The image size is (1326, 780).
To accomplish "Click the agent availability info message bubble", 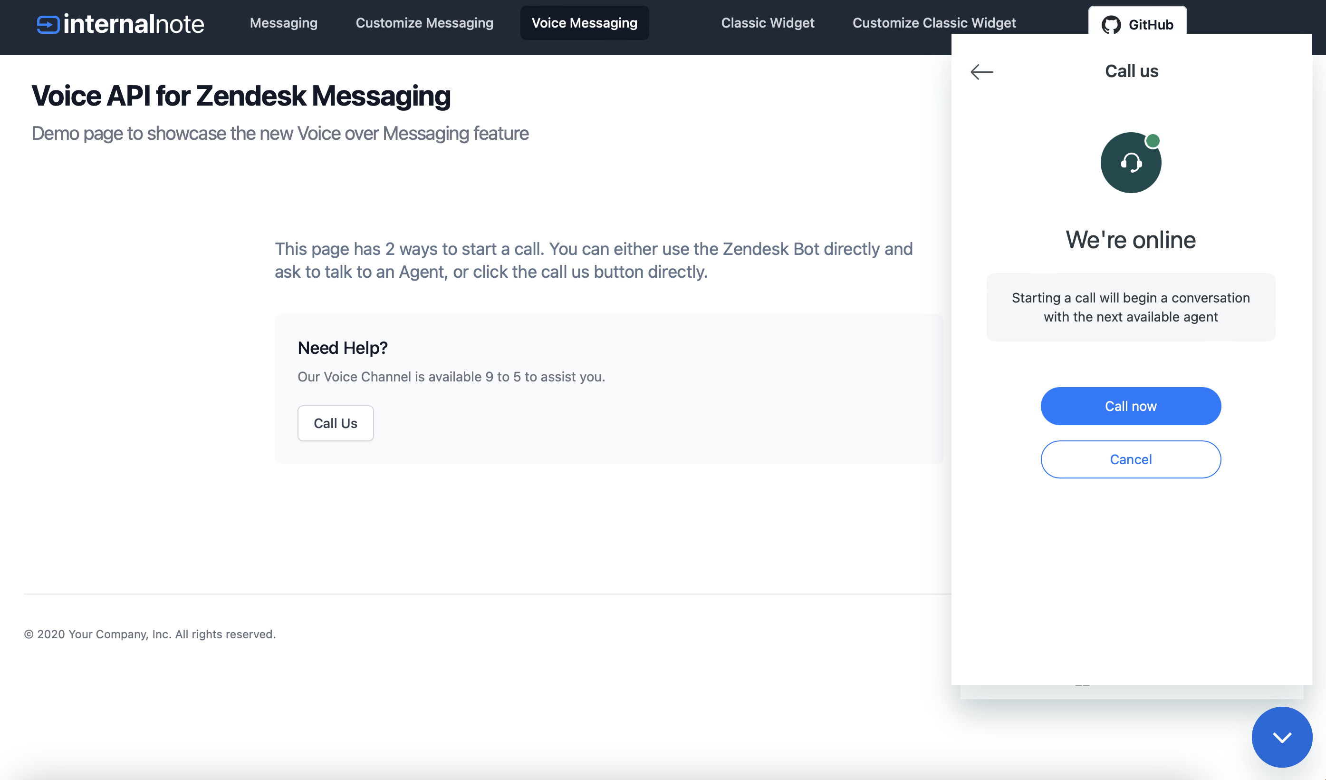I will (1130, 307).
